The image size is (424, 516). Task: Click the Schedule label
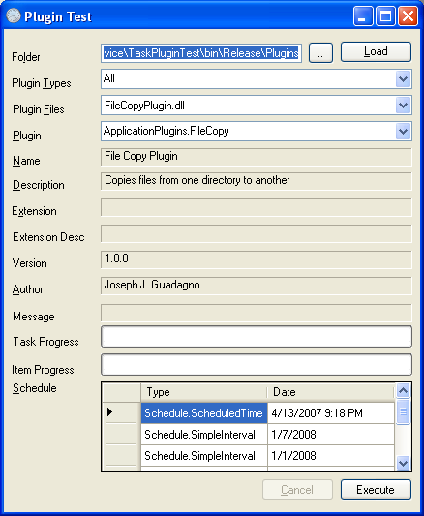35,388
